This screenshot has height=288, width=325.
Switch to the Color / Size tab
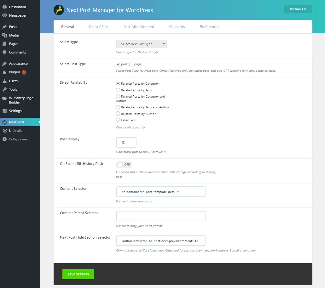[98, 27]
